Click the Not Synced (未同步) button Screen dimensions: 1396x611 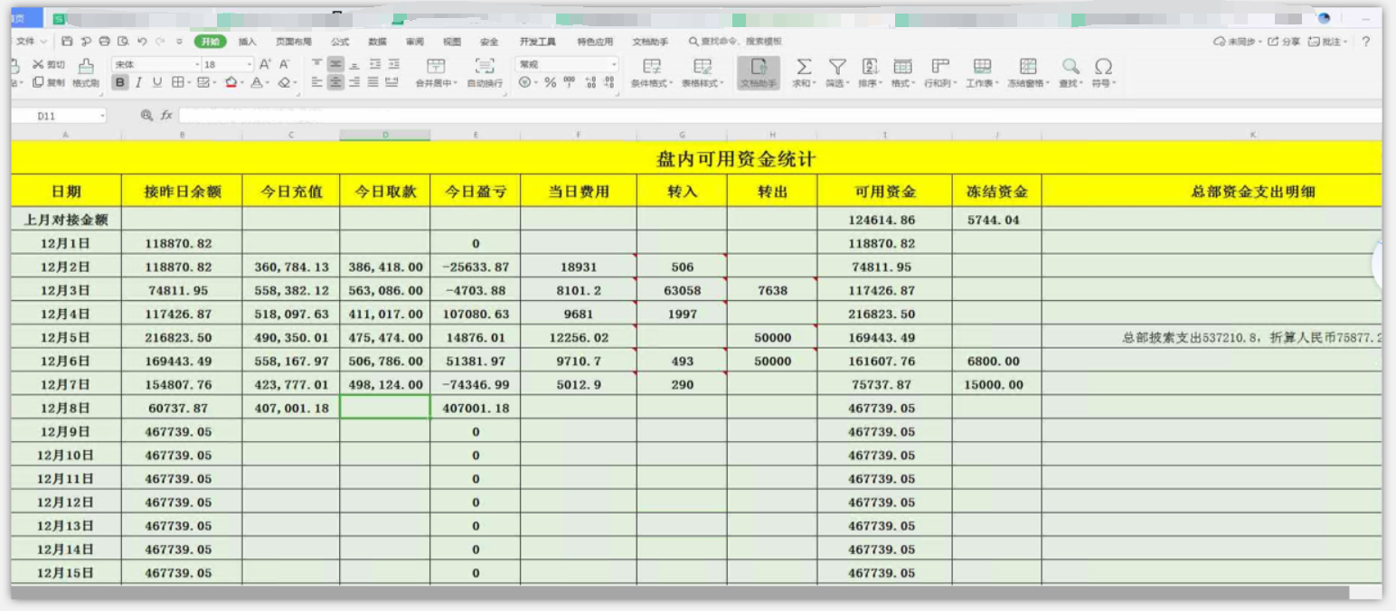(x=1236, y=42)
